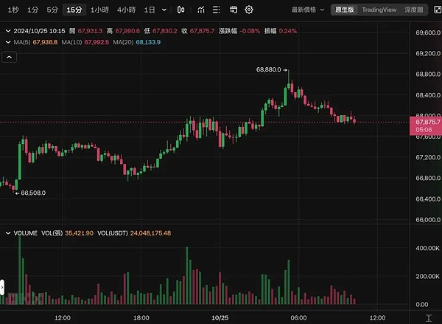This screenshot has height=324, width=442.
Task: Collapse the MA indicator row
Action: pyautogui.click(x=8, y=42)
